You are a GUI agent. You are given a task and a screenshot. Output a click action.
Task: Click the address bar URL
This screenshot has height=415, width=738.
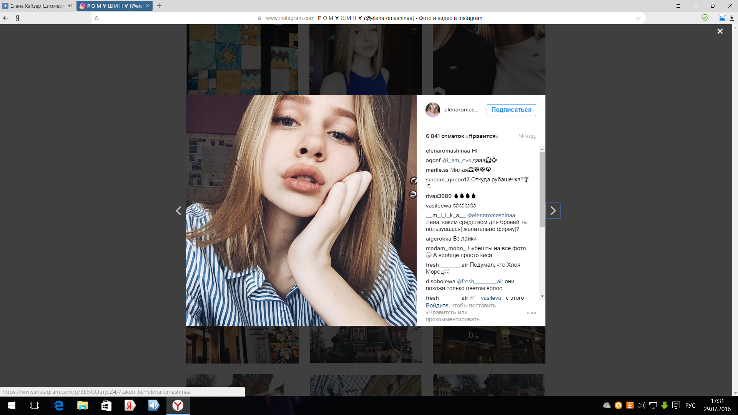[x=290, y=18]
